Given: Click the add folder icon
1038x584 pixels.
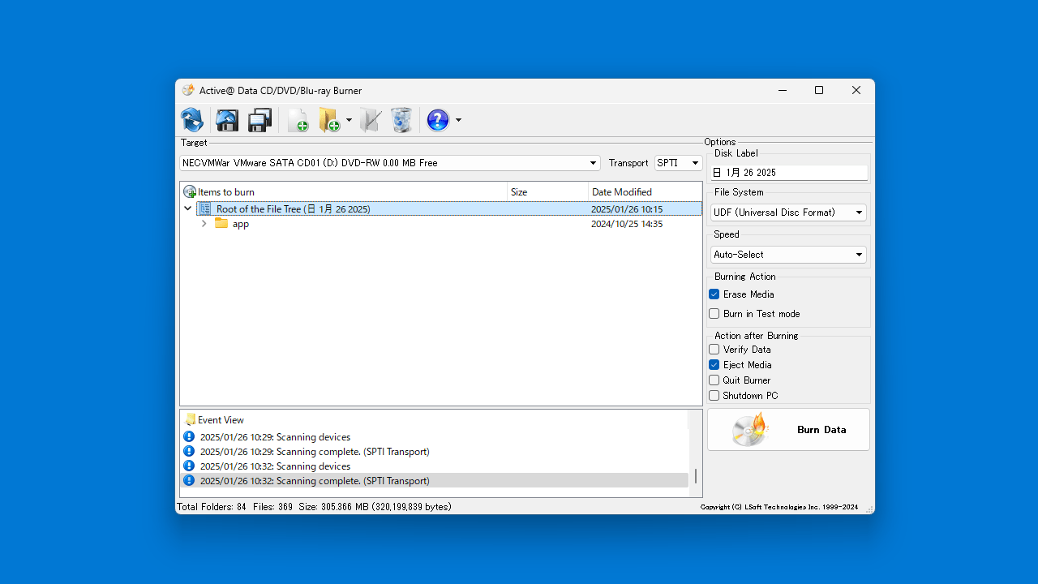Looking at the screenshot, I should [x=329, y=120].
